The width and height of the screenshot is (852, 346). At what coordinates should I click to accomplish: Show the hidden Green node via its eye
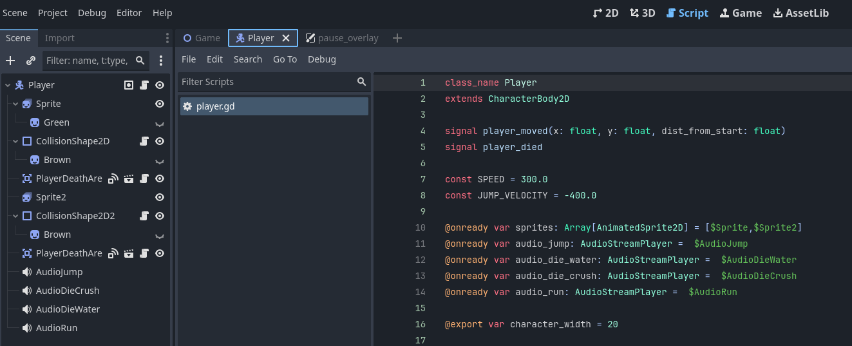160,124
